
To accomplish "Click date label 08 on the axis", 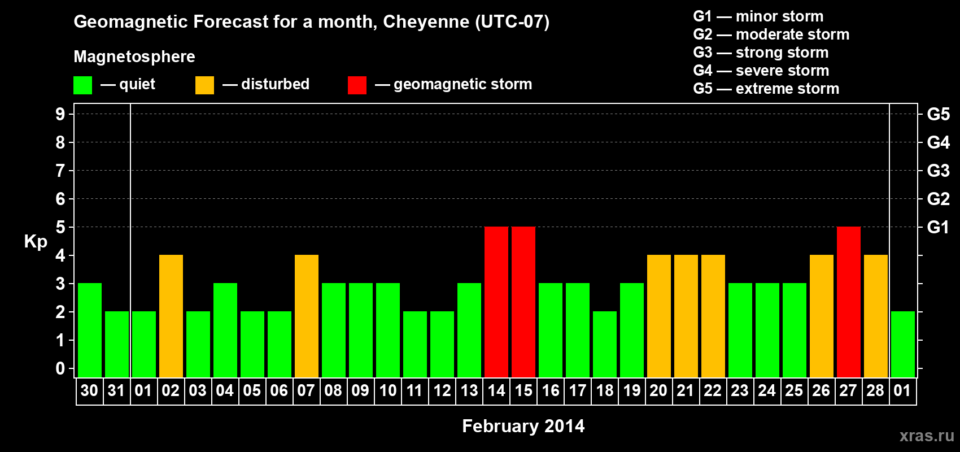I will [x=333, y=391].
